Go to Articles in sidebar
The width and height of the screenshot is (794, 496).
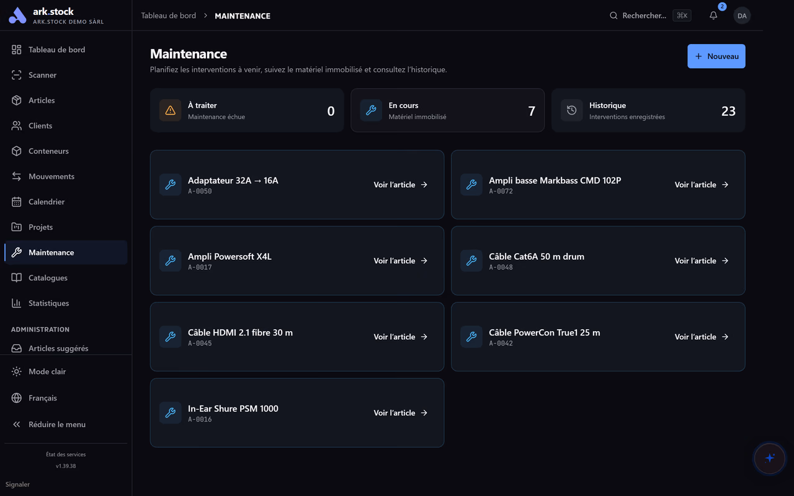click(66, 100)
